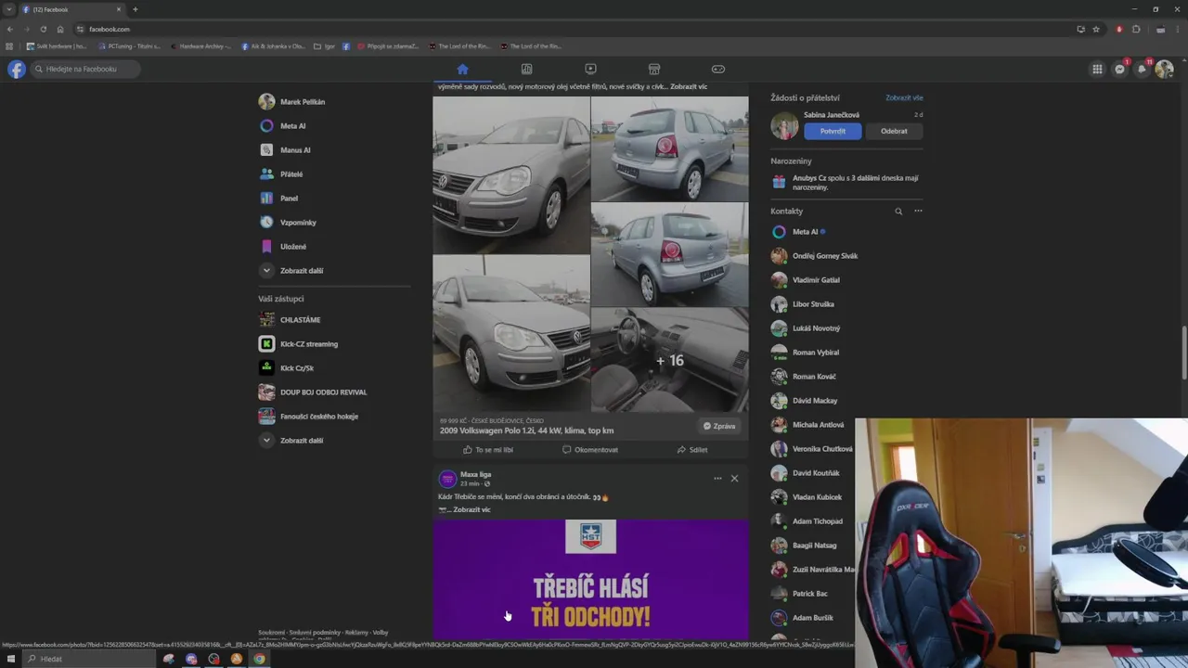1188x668 pixels.
Task: Click Okomentovat on the car post
Action: (590, 450)
